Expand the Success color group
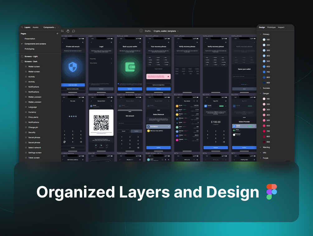Screen dimensions: 313x236 pos(260,88)
